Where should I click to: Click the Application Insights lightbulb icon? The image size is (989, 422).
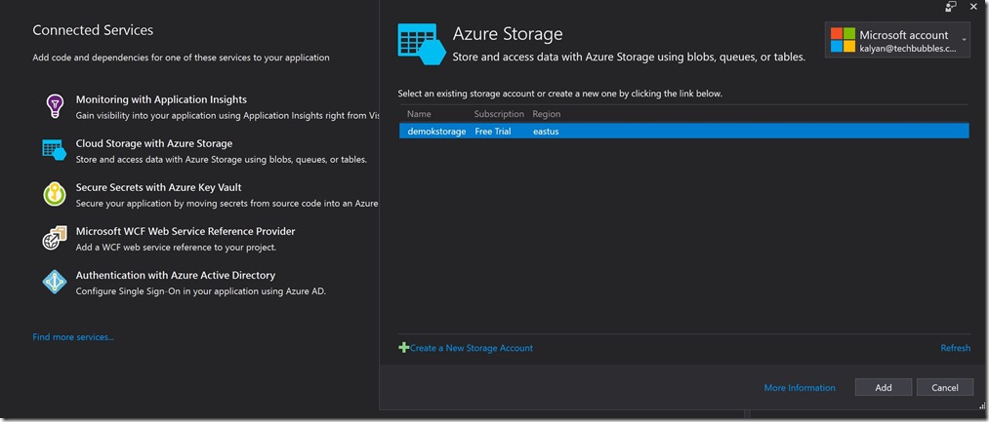55,106
